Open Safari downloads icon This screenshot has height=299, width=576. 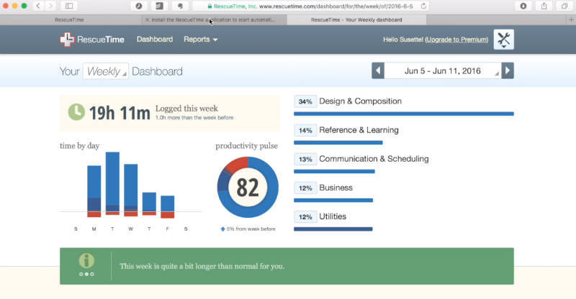pyautogui.click(x=523, y=6)
